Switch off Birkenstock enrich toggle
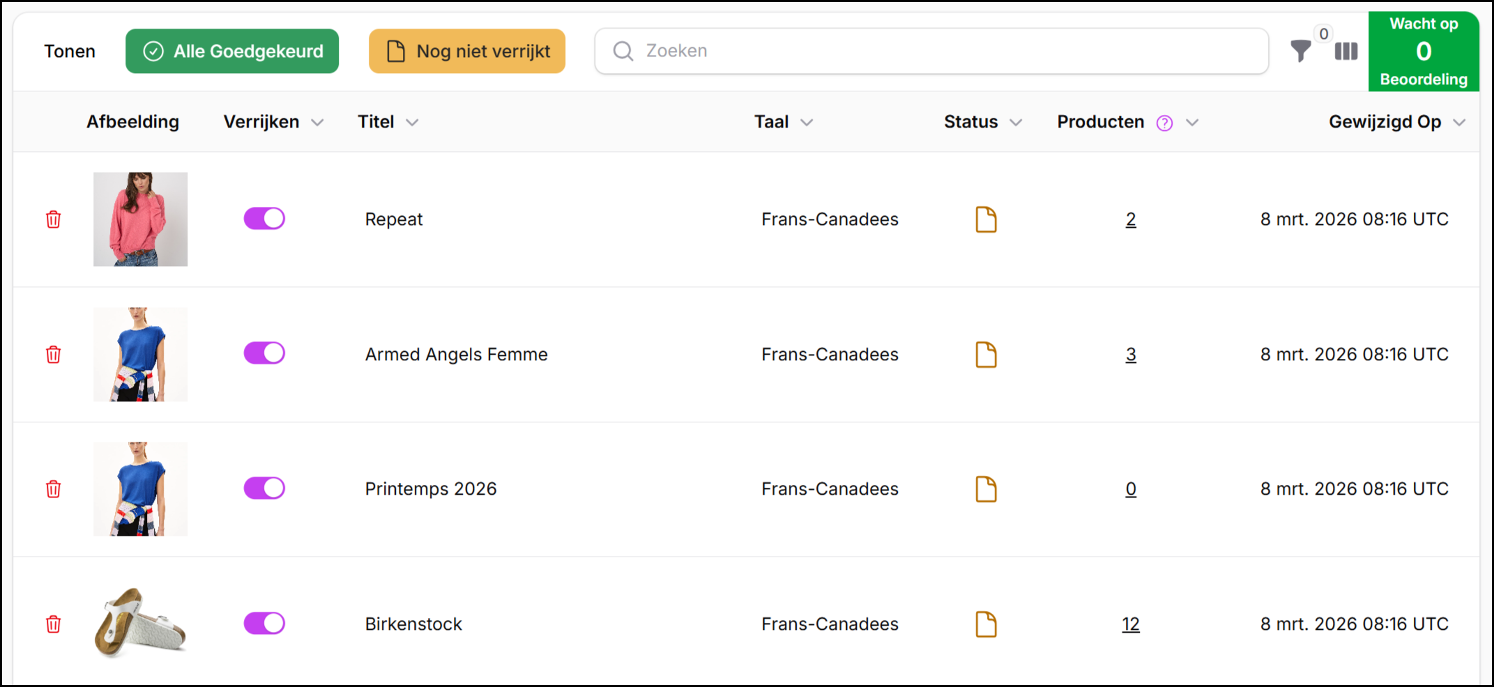The image size is (1494, 687). (264, 624)
